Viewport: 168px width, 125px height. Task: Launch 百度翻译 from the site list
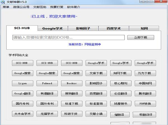[96, 93]
